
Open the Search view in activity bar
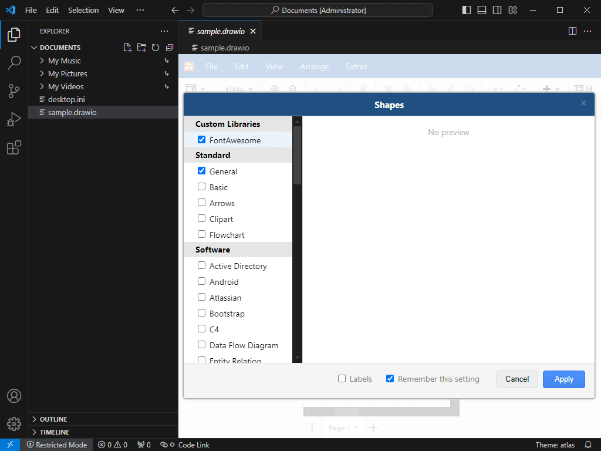(14, 62)
